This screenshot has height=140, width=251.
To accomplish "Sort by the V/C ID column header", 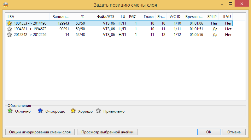I will point(175,16).
